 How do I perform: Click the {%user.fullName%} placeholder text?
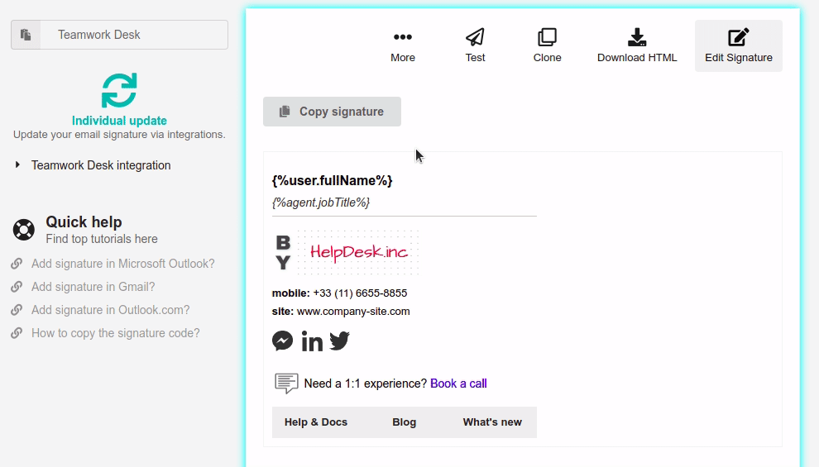[333, 180]
